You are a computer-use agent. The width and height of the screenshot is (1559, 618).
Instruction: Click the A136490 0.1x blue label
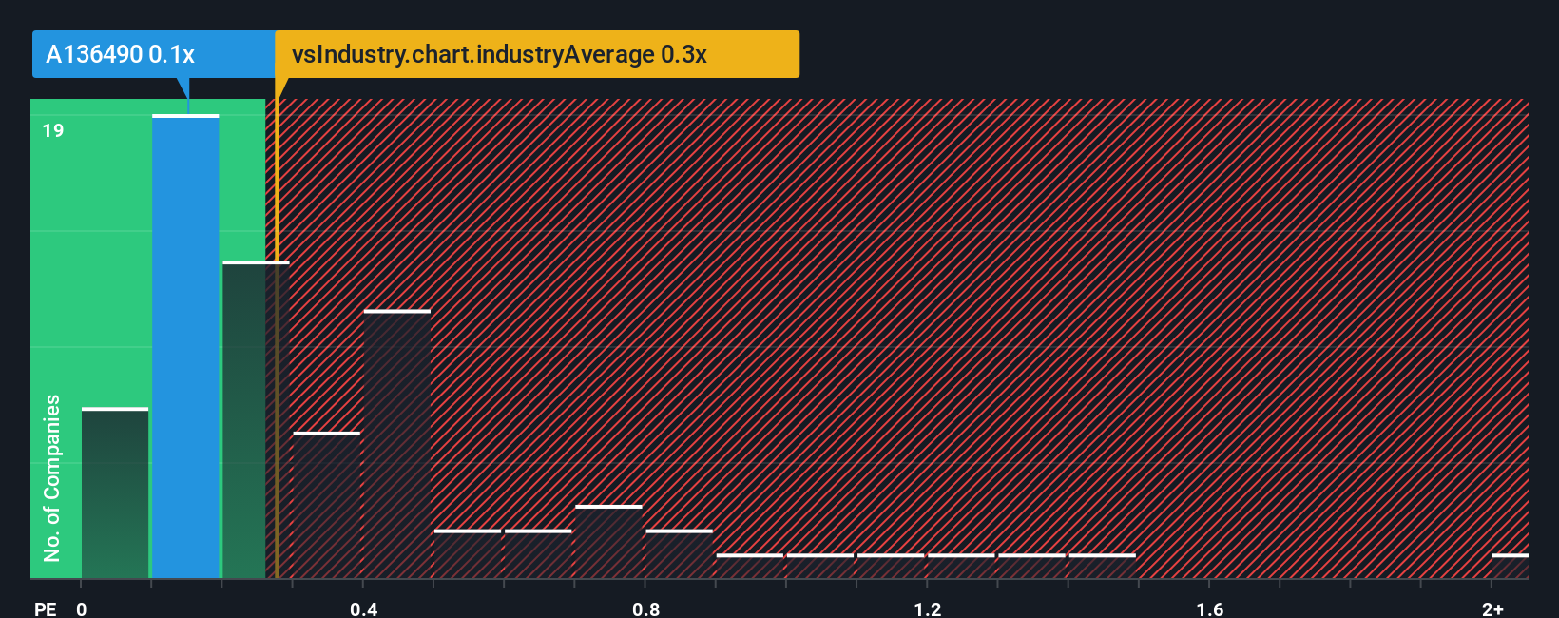[x=153, y=54]
